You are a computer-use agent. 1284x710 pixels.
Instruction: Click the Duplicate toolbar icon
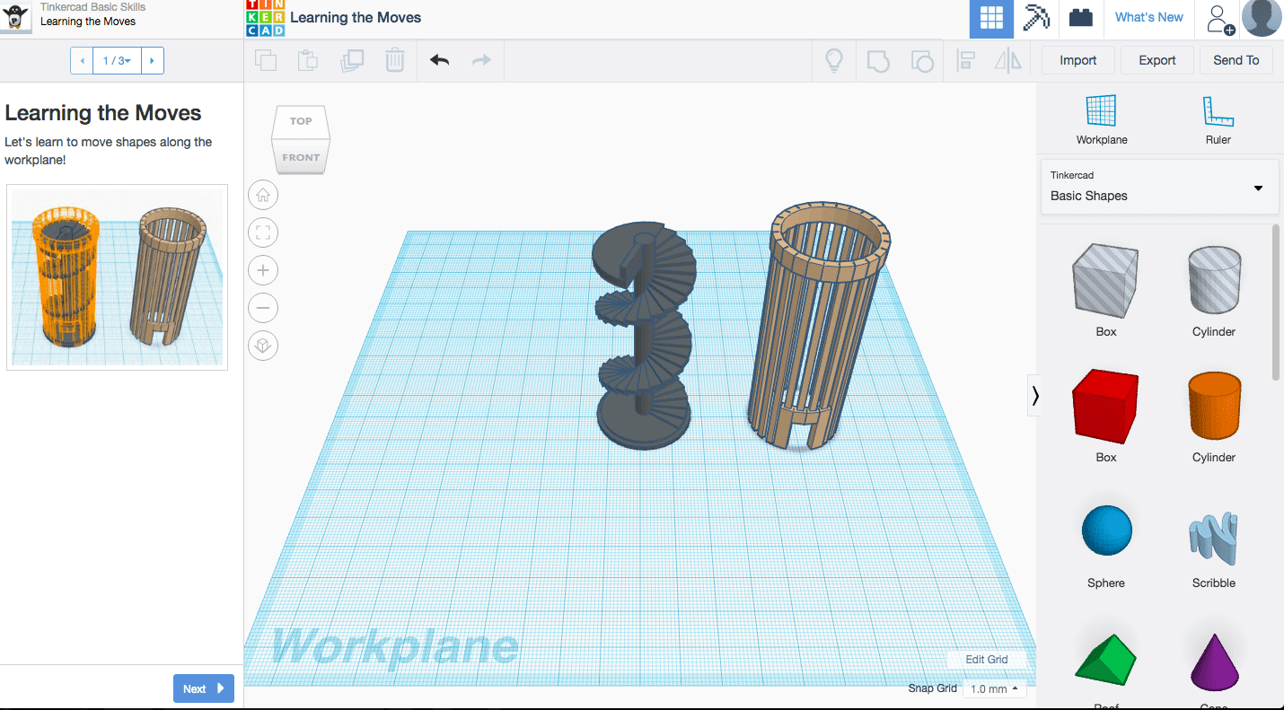click(352, 60)
